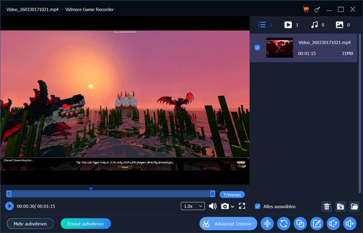The image size is (363, 233).
Task: Open the Advanced Trimmer tool
Action: coord(228,223)
